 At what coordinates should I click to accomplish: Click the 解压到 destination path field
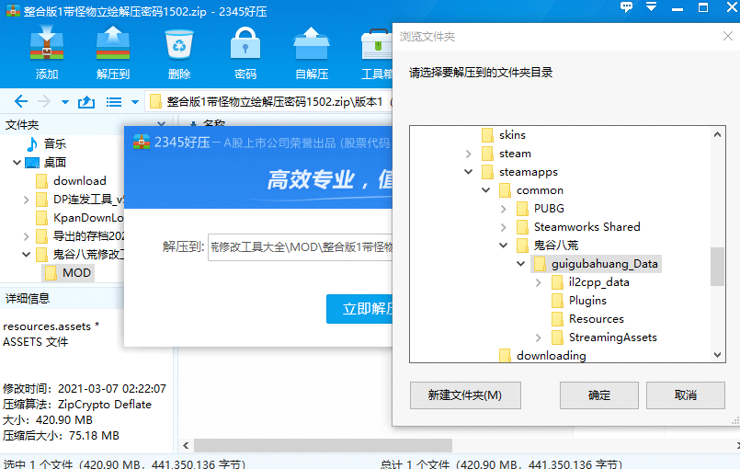click(x=301, y=246)
